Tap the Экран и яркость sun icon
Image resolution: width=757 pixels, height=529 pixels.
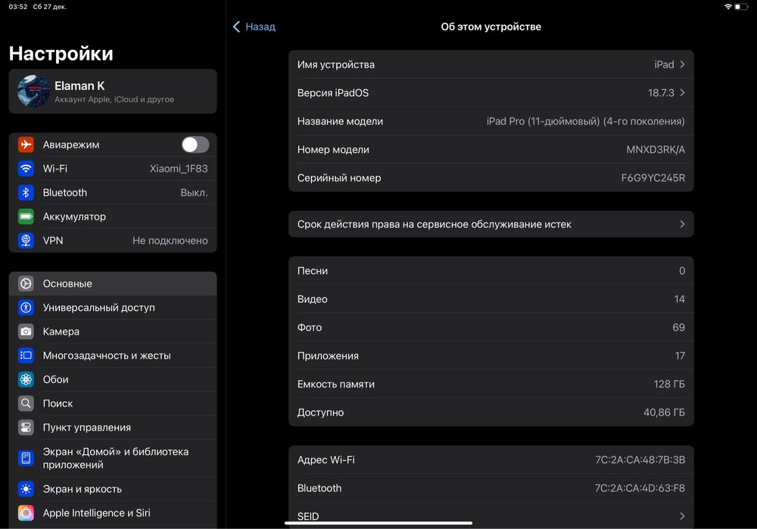pyautogui.click(x=26, y=489)
